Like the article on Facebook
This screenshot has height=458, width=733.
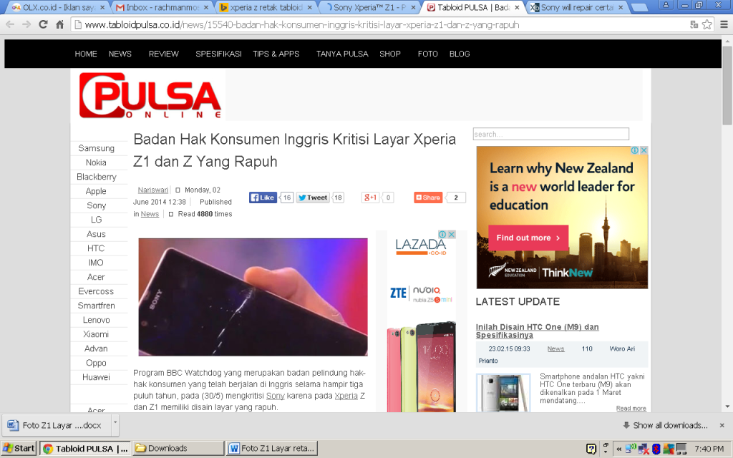(x=263, y=198)
